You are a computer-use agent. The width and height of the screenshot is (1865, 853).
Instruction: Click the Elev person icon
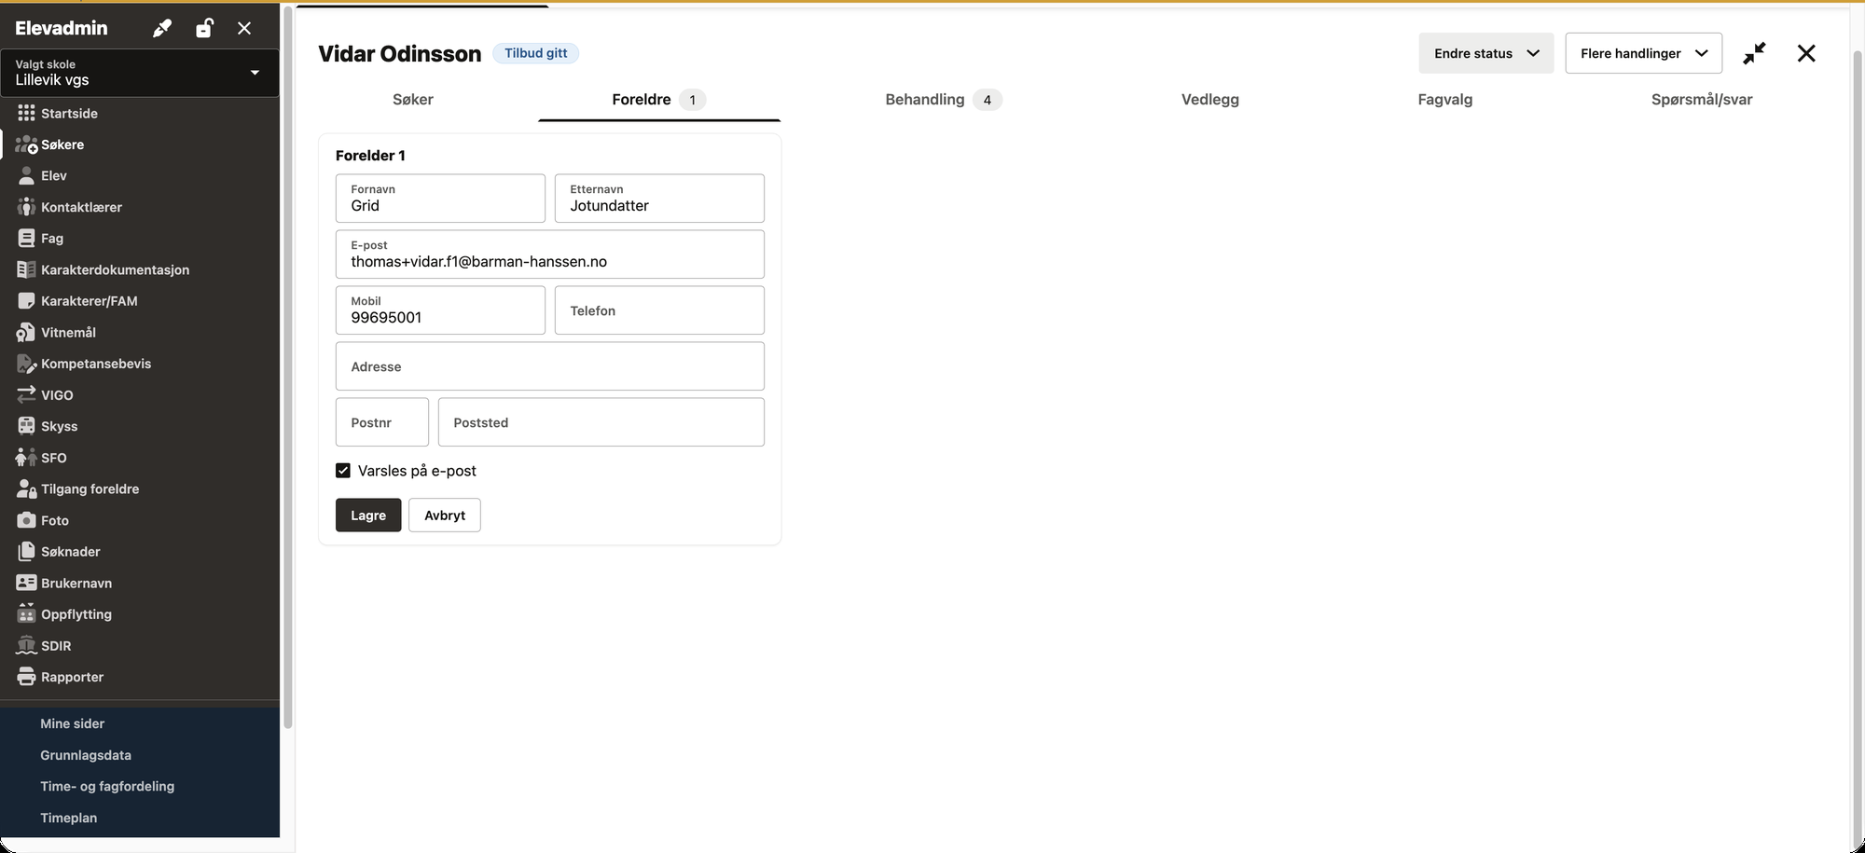click(26, 175)
